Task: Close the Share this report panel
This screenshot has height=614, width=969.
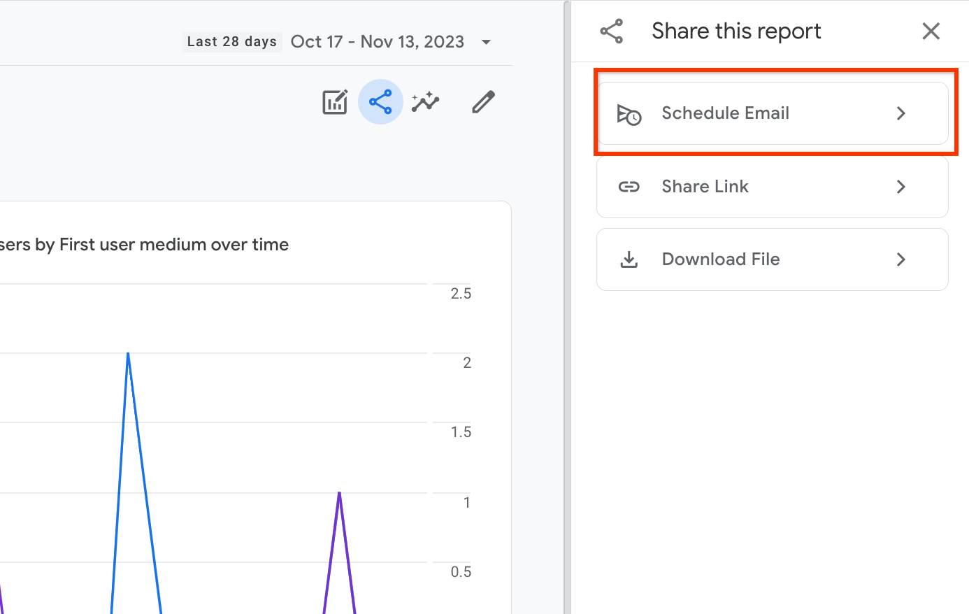Action: [x=931, y=31]
